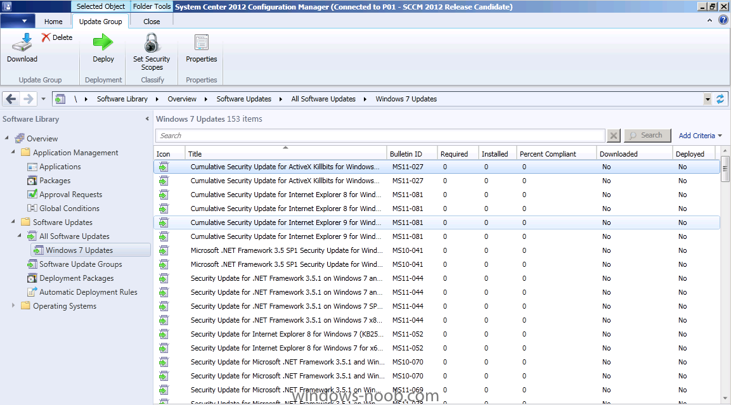Image resolution: width=731 pixels, height=405 pixels.
Task: Open the blue application menu dropdown
Action: point(18,21)
